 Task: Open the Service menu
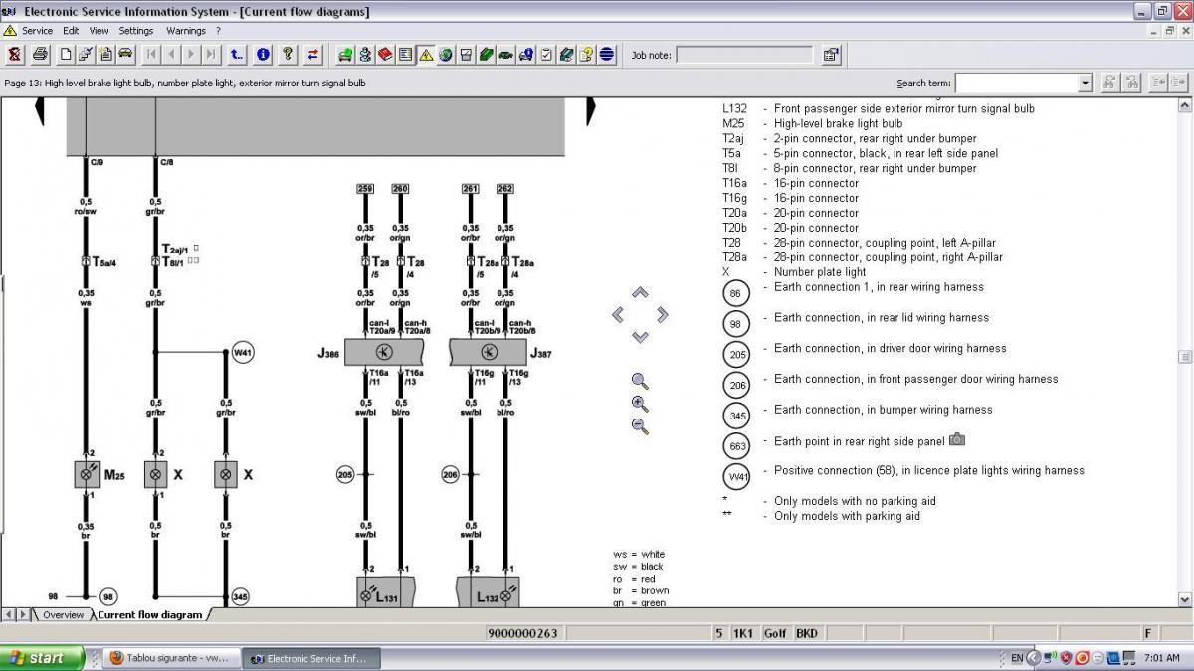(37, 31)
